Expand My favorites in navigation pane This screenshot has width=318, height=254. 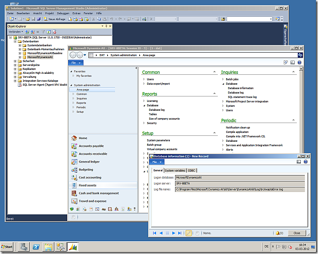tap(74, 76)
